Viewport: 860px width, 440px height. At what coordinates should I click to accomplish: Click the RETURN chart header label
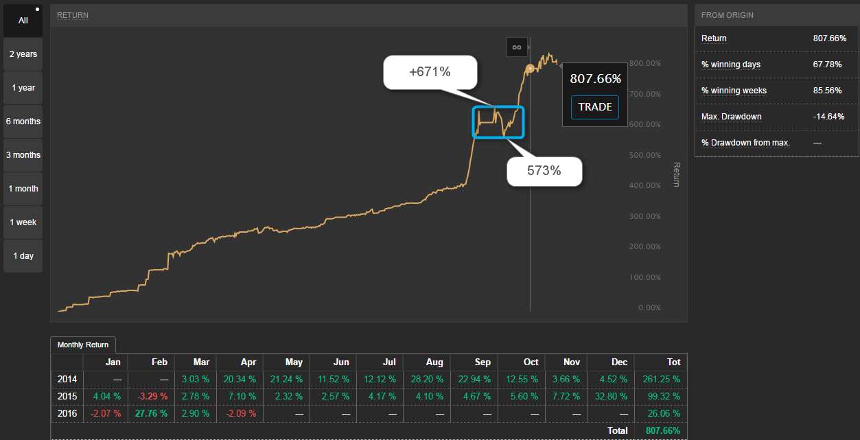coord(72,15)
